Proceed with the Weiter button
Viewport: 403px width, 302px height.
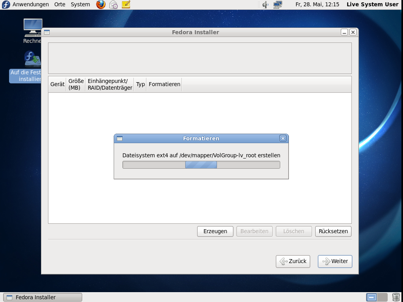tap(335, 261)
